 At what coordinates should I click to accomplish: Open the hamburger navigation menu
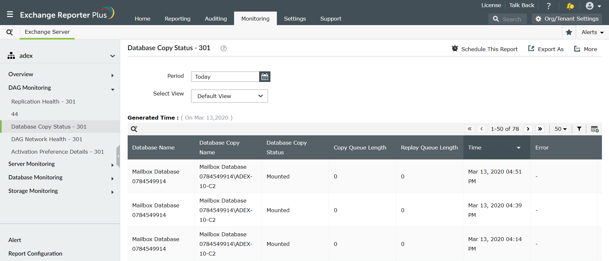pos(10,14)
